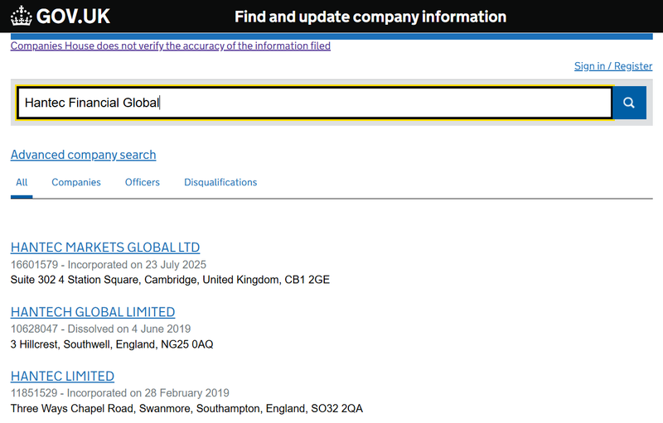663x423 pixels.
Task: Open HANTEC MARKETS GLOBAL LTD result
Action: pyautogui.click(x=105, y=248)
